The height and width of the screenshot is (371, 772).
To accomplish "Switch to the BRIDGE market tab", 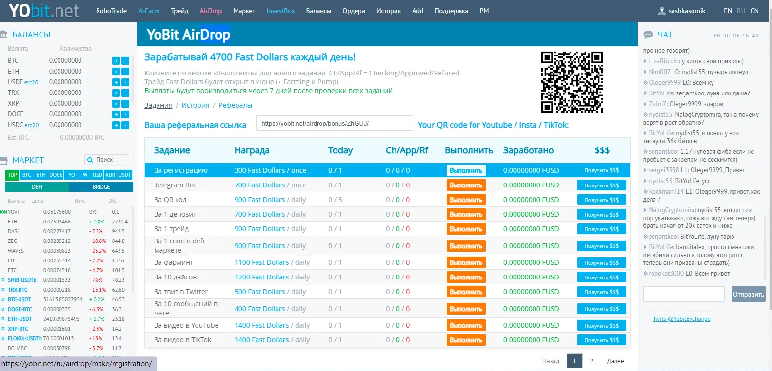I will point(101,187).
